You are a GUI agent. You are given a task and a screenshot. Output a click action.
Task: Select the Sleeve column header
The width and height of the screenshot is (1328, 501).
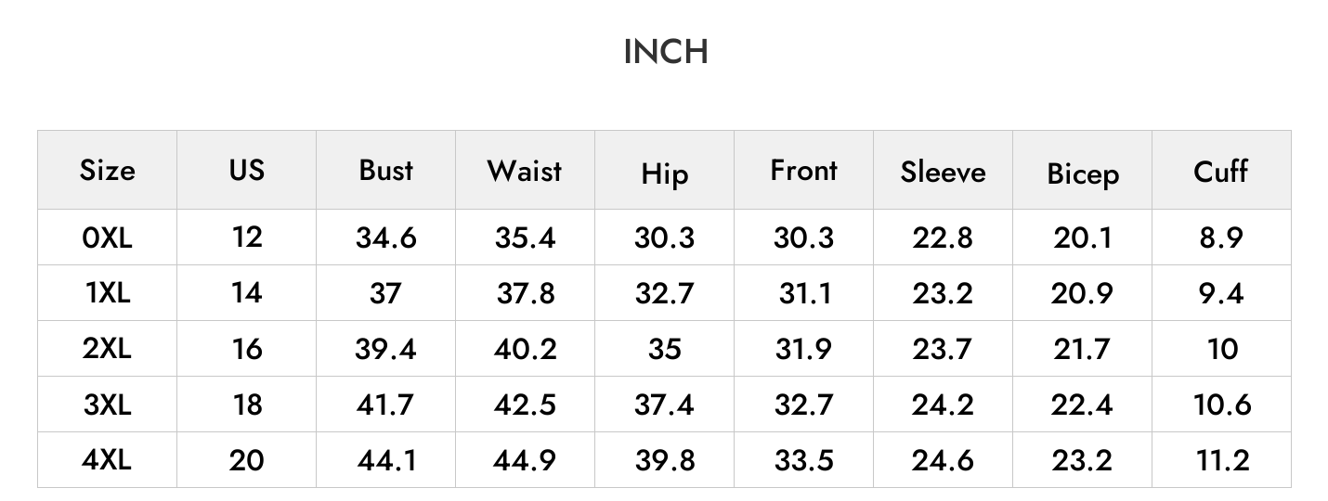coord(943,172)
